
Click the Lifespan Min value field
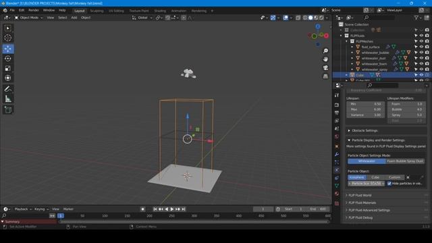tap(365, 104)
